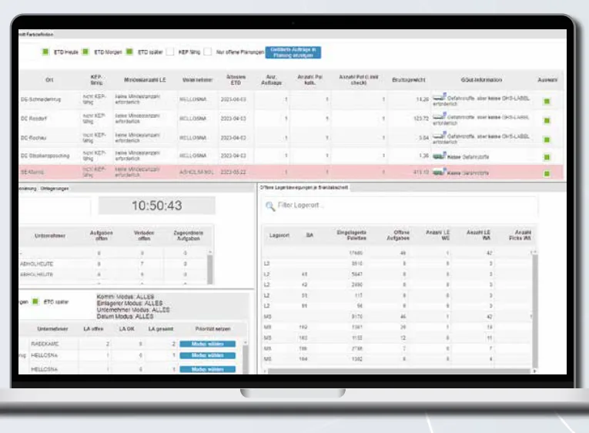This screenshot has height=433, width=589.
Task: Toggle the top ETD später checkbox
Action: click(129, 52)
